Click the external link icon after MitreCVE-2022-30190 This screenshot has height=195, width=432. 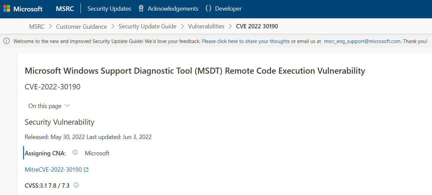pos(86,170)
